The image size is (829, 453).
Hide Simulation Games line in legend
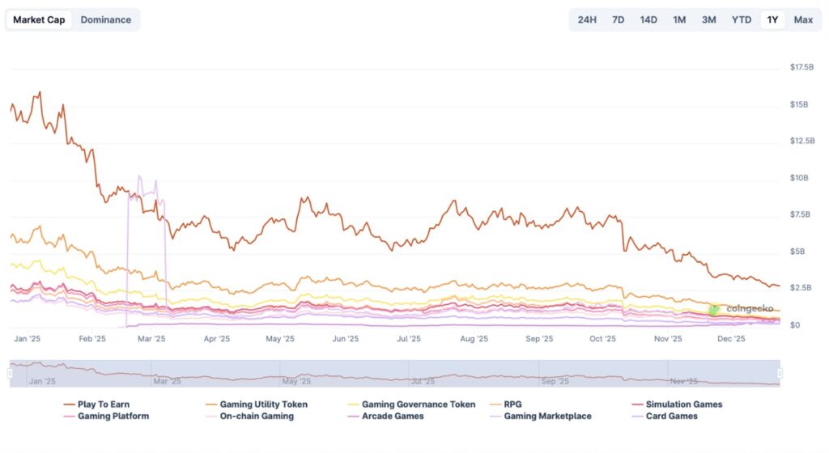point(683,404)
